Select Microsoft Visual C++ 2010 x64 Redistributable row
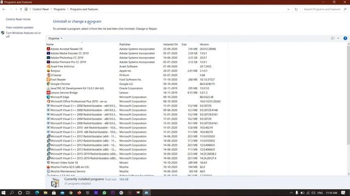350x196 pixels. 137,128
